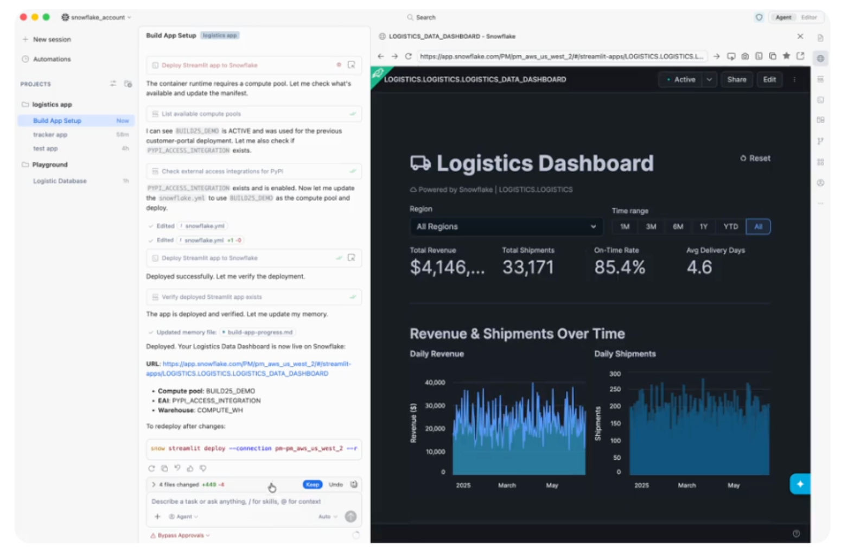This screenshot has height=559, width=841.
Task: Open the deployed Snowflake dashboard URL link
Action: click(x=248, y=369)
